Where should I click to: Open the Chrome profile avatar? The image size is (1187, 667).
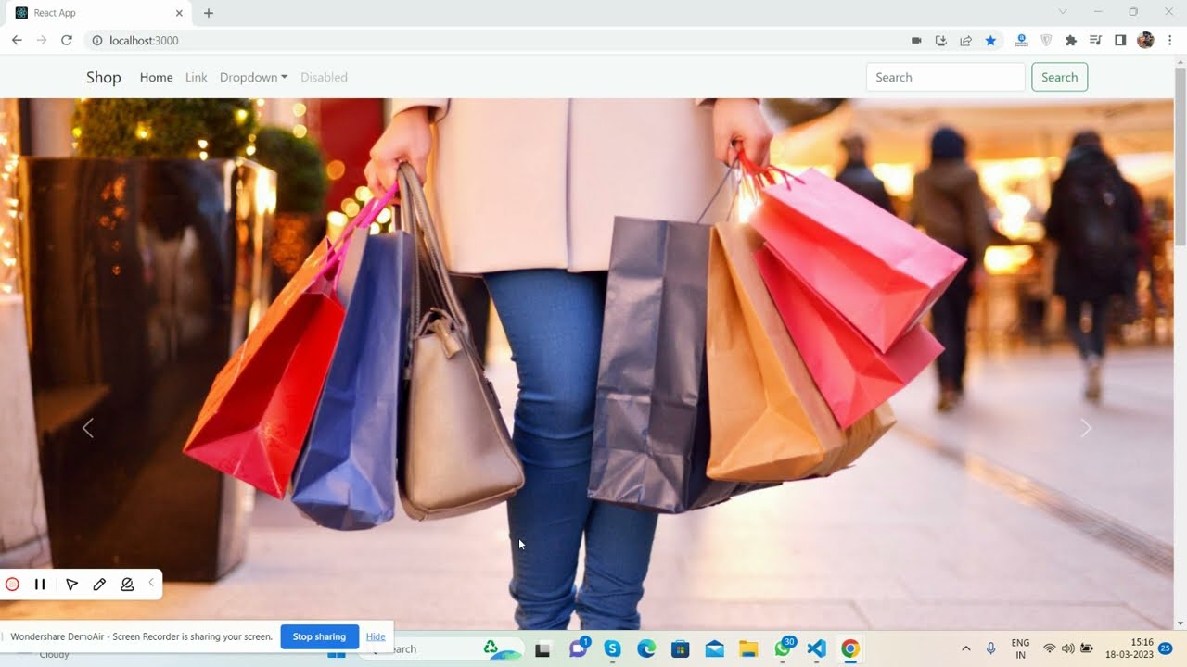click(1145, 40)
